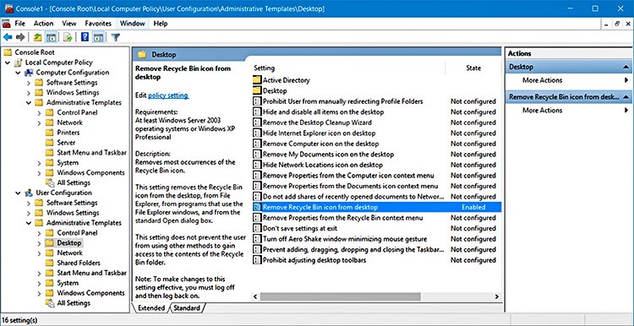Expand Windows Components under User Configuration
This screenshot has width=634, height=326.
[x=39, y=293]
